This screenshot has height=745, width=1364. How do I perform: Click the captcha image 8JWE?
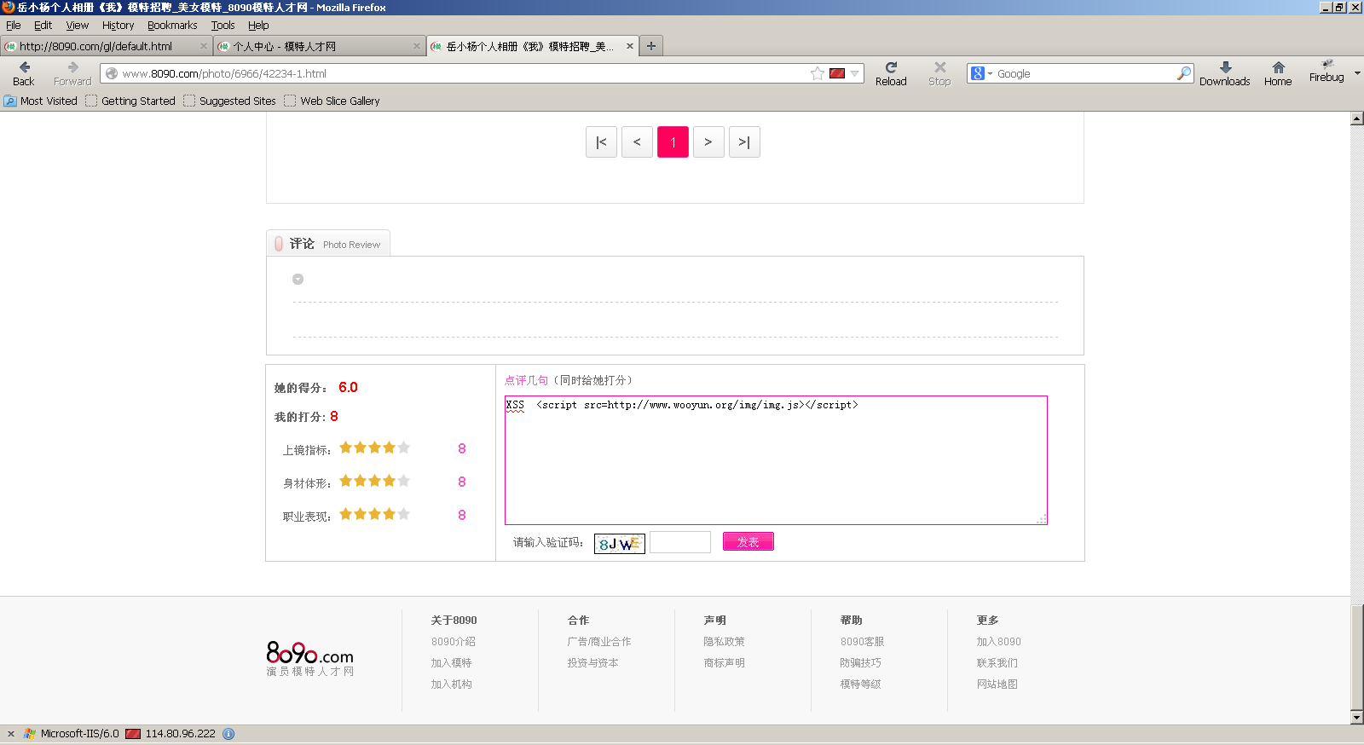(620, 543)
